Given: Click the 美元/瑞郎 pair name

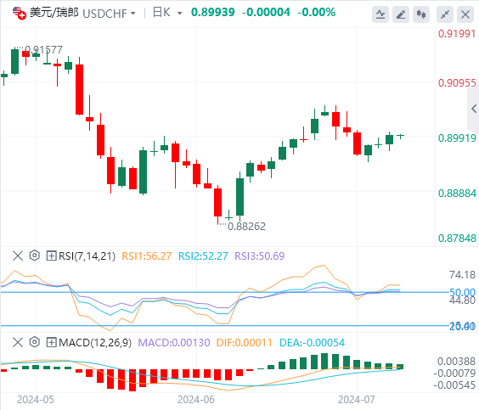Looking at the screenshot, I should [x=54, y=13].
